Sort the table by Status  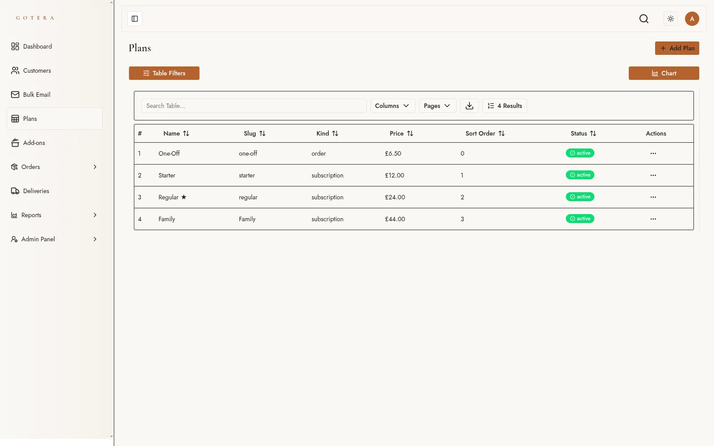[x=583, y=133]
